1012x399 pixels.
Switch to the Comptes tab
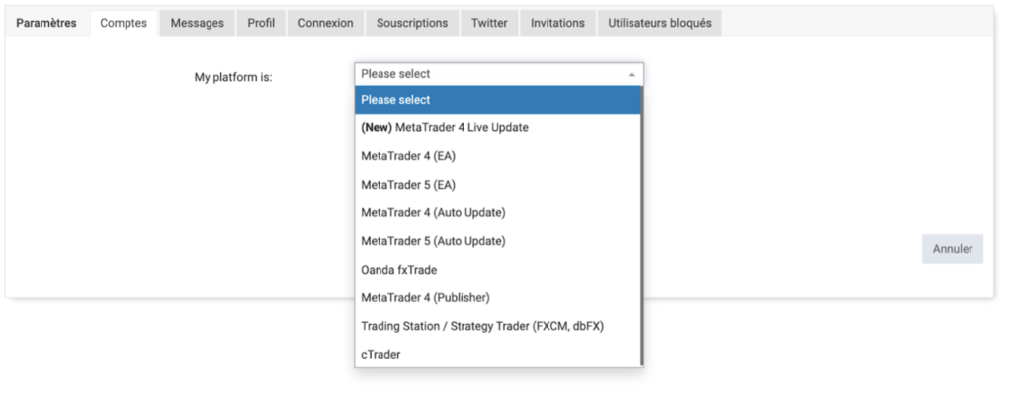pyautogui.click(x=124, y=23)
